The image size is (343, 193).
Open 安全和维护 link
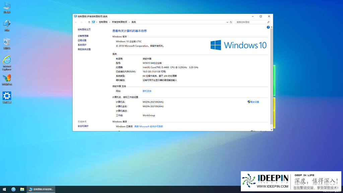[x=83, y=126]
